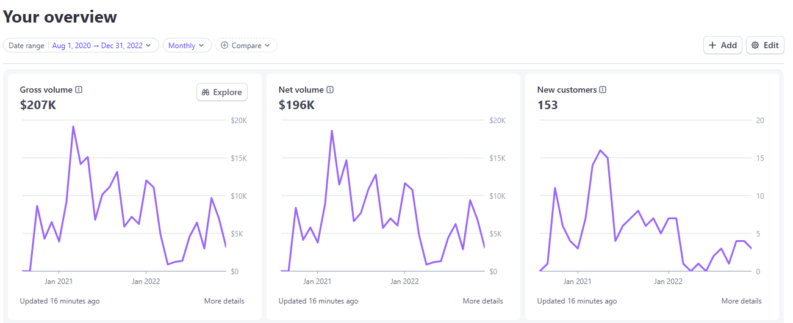Click the gear icon on Edit button
Image resolution: width=793 pixels, height=323 pixels.
[755, 46]
